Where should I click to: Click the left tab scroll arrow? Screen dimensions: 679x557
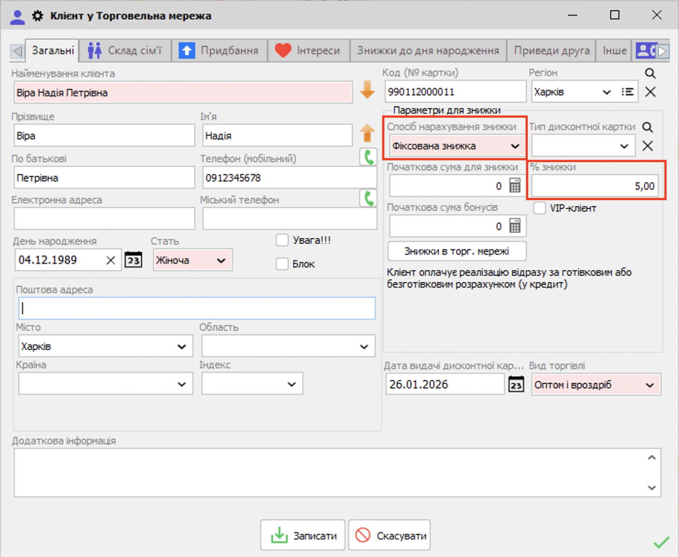coord(17,51)
